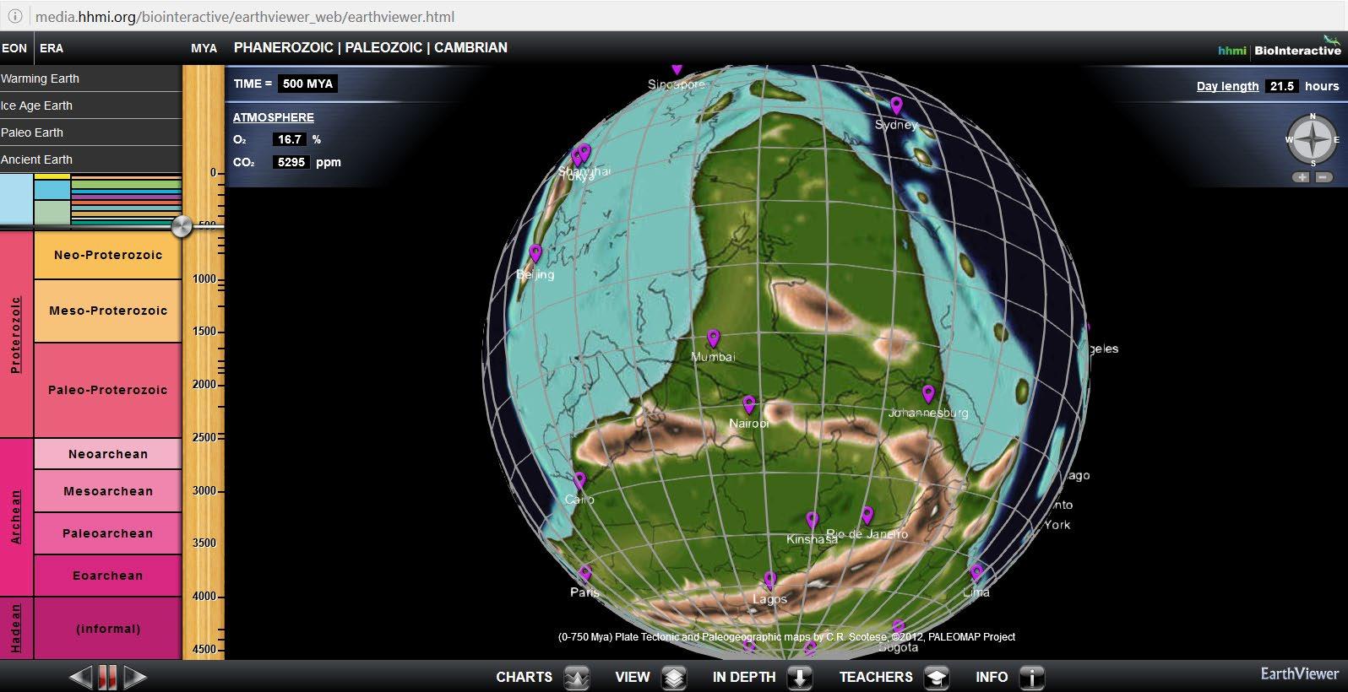This screenshot has width=1348, height=692.
Task: Click the PHANEROZOIC | PALEOZOIC | CAMBRIAN heading
Action: (371, 48)
